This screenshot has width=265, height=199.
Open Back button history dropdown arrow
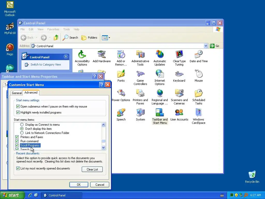36,38
